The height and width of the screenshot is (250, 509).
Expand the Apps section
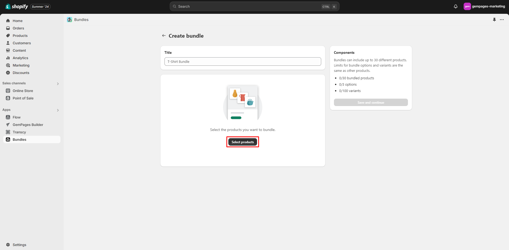click(58, 110)
